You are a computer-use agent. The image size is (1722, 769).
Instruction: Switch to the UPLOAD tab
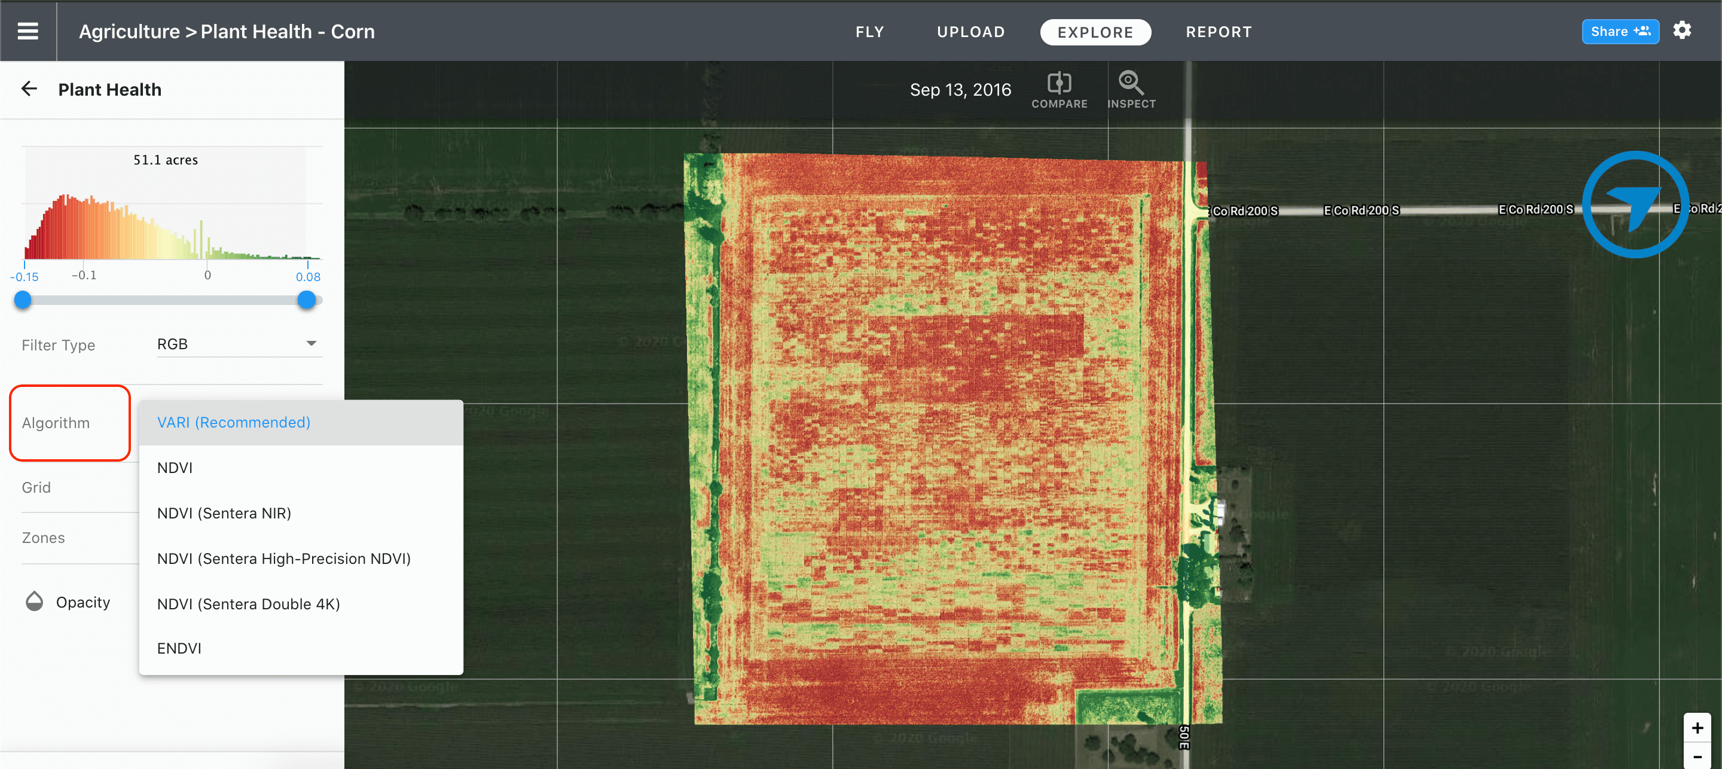(x=970, y=32)
